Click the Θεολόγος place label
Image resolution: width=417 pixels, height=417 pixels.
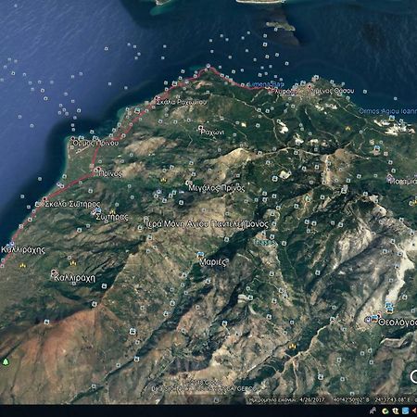pos(398,322)
